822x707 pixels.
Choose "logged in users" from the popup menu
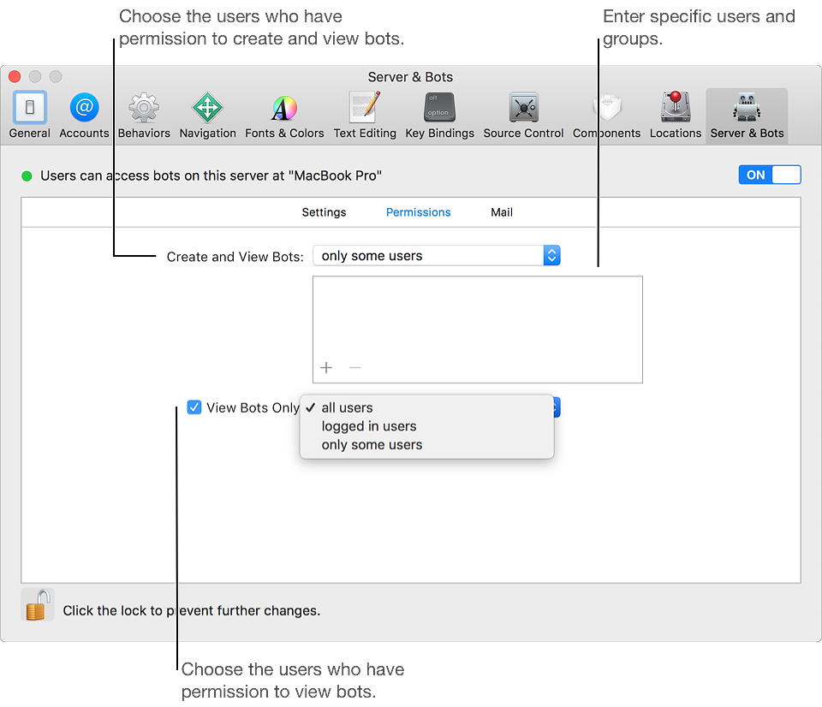[426, 426]
